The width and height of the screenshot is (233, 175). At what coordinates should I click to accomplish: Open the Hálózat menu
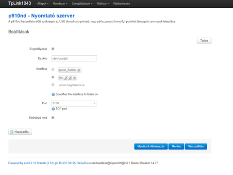(x=103, y=3)
